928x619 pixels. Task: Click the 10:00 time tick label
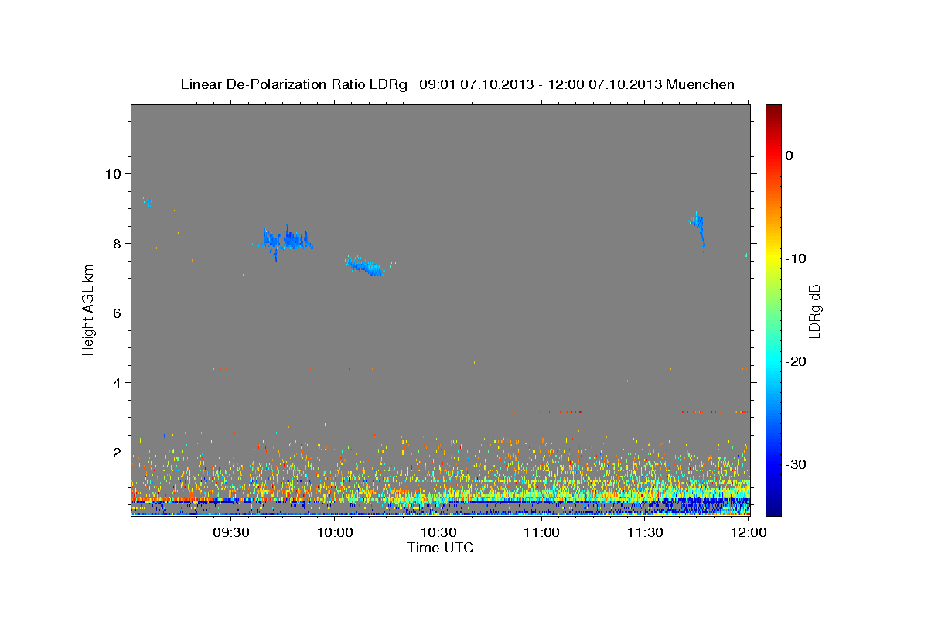[x=335, y=534]
